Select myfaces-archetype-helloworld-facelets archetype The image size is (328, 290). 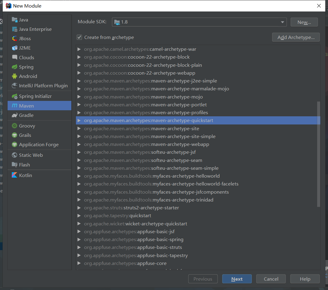(198, 184)
